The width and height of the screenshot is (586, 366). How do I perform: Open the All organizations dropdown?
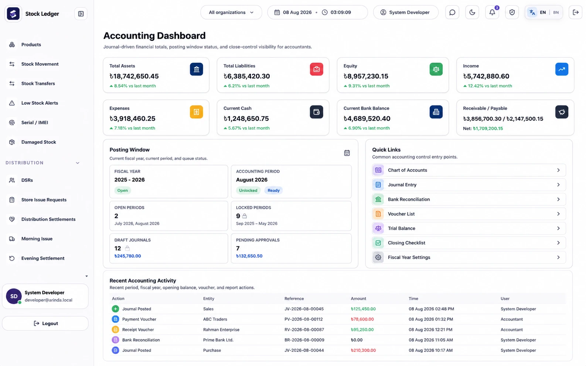[231, 12]
